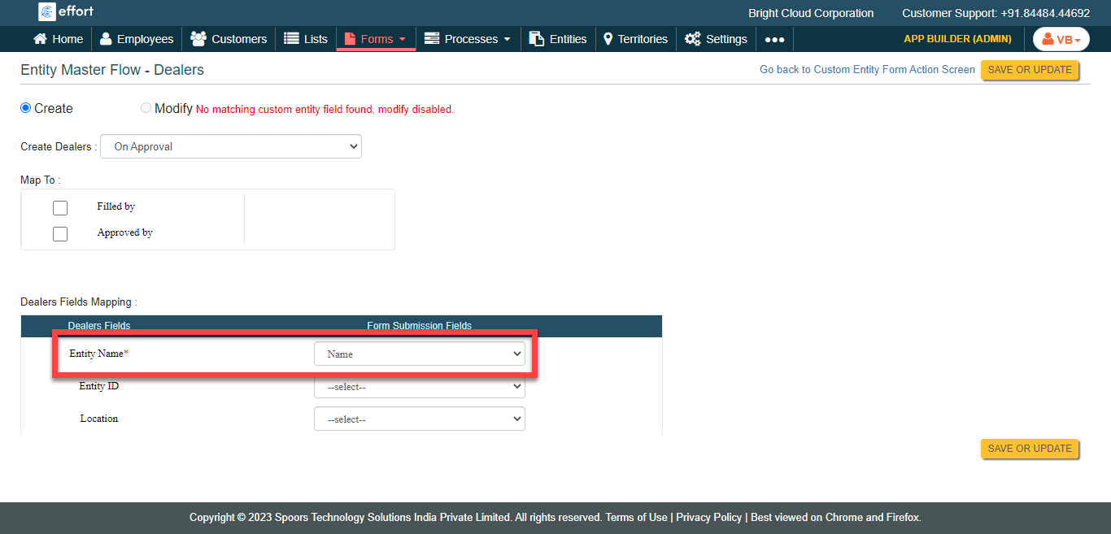Viewport: 1111px width, 534px height.
Task: Expand the Entity ID select dropdown
Action: pyautogui.click(x=419, y=387)
